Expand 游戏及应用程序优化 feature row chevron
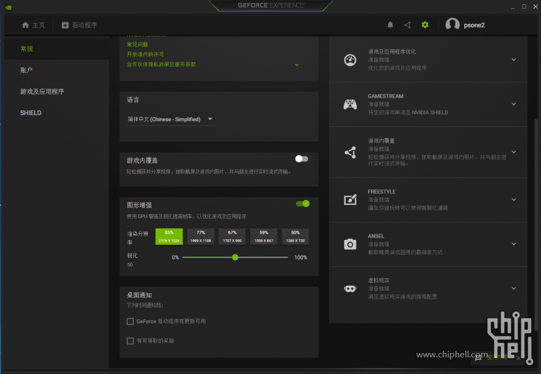The width and height of the screenshot is (541, 374). (514, 60)
